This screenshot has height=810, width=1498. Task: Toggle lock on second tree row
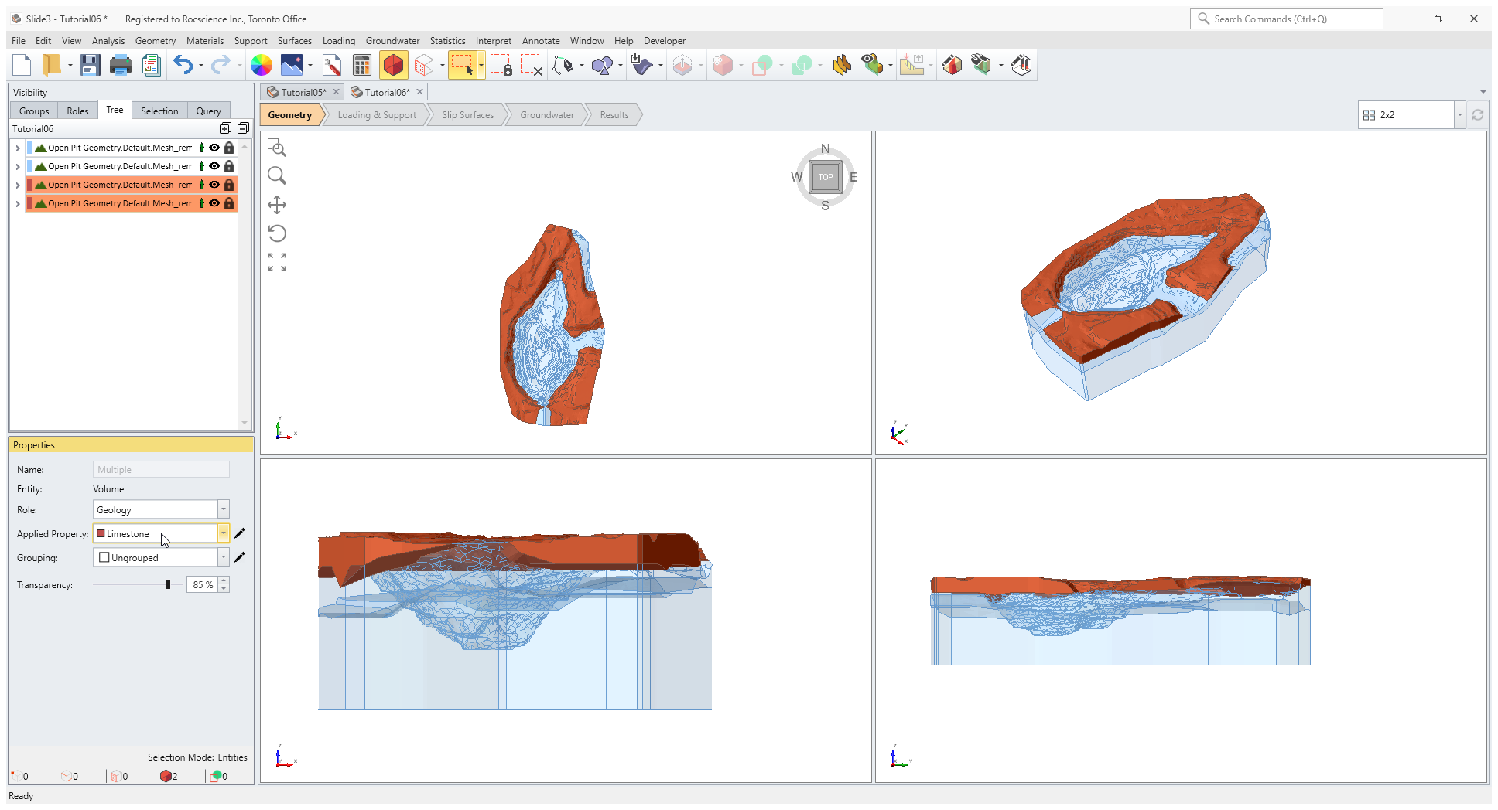[x=229, y=166]
